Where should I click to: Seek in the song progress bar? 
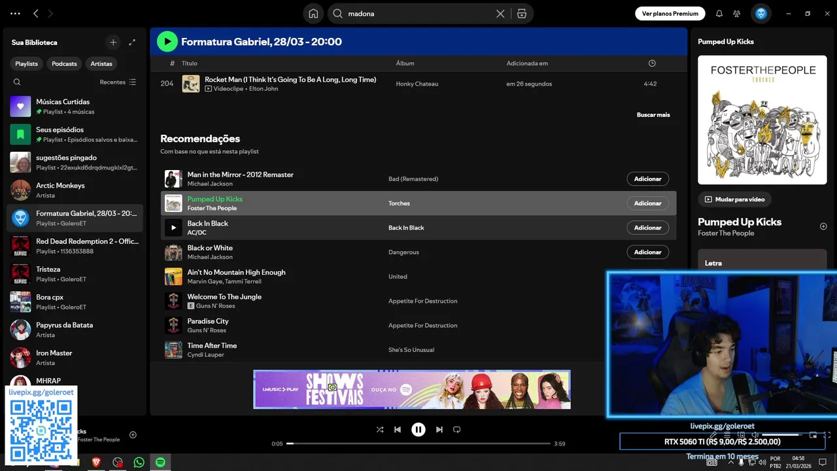[x=418, y=444]
